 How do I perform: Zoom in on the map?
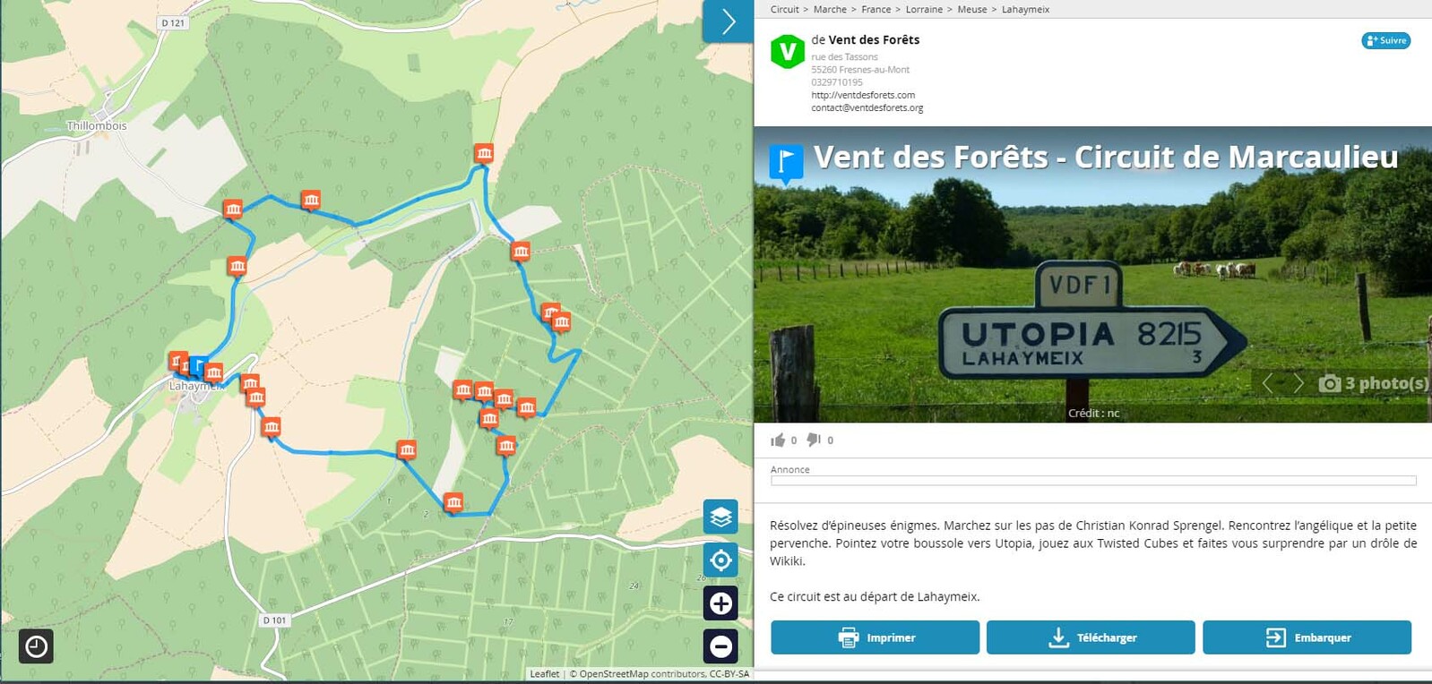pos(720,603)
